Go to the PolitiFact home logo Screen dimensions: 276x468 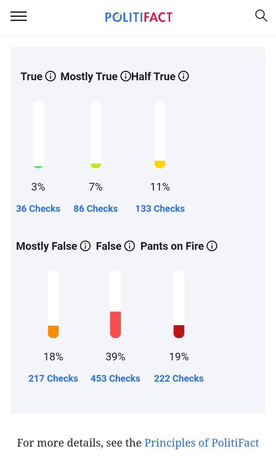click(x=139, y=17)
